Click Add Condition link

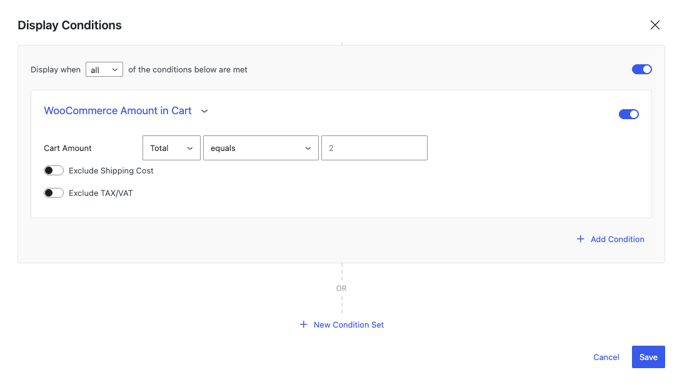pos(617,239)
